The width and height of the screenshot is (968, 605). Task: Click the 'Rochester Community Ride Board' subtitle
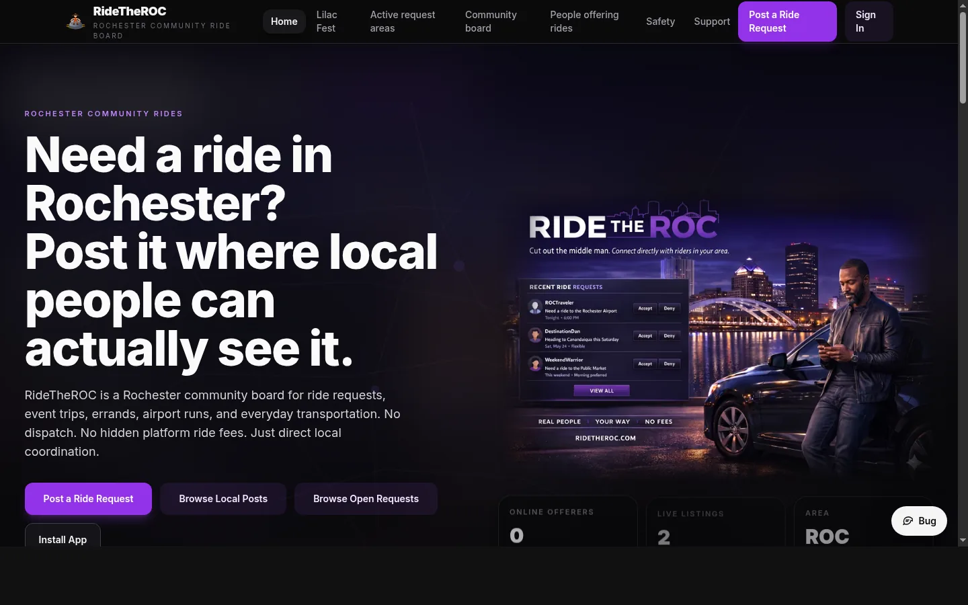pos(161,30)
